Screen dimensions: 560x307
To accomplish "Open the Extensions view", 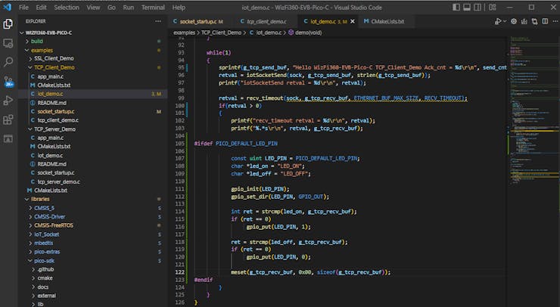I will click(8, 119).
